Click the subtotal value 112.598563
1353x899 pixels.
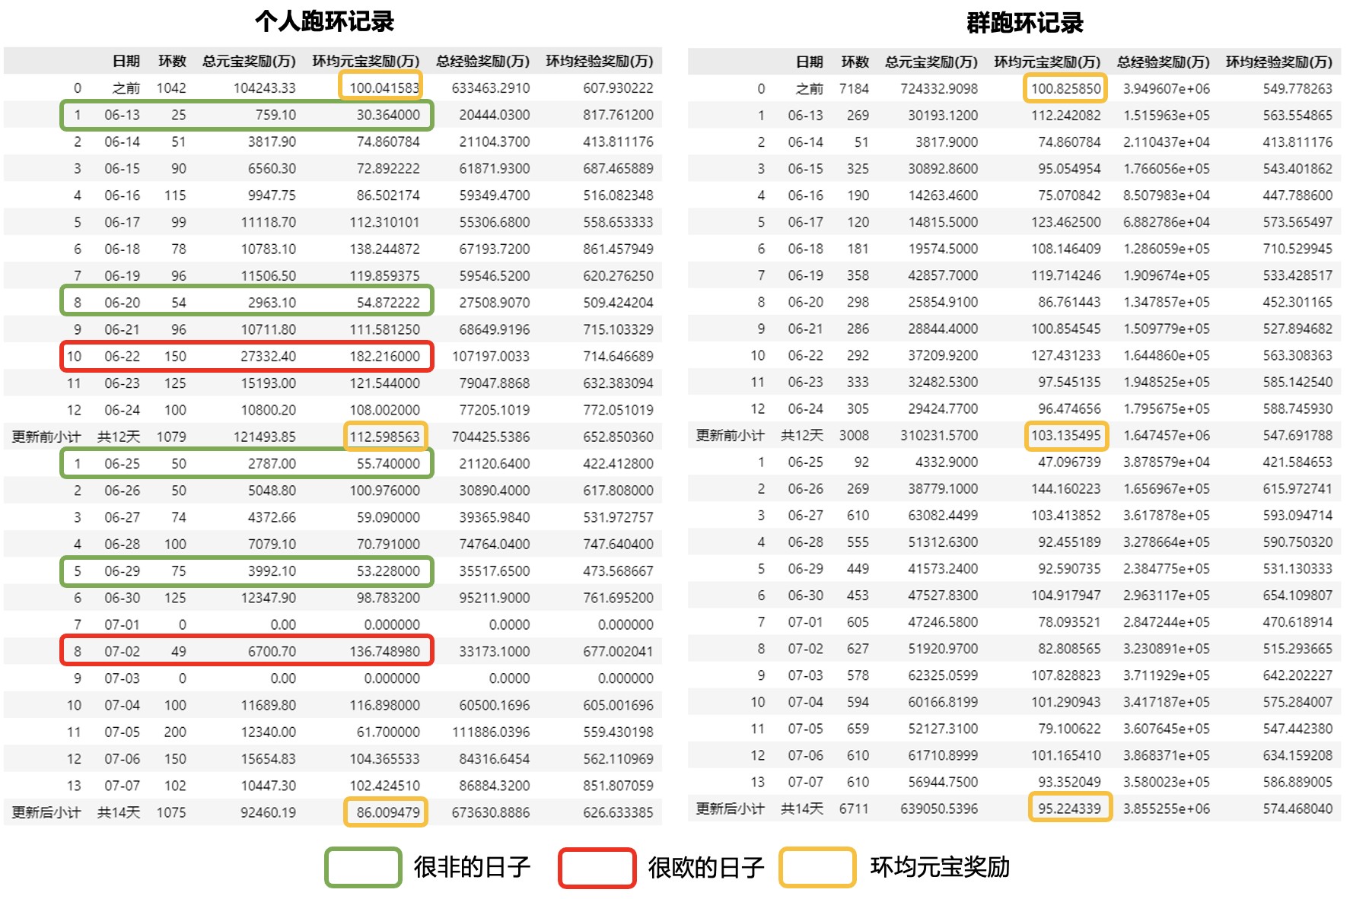(x=384, y=437)
